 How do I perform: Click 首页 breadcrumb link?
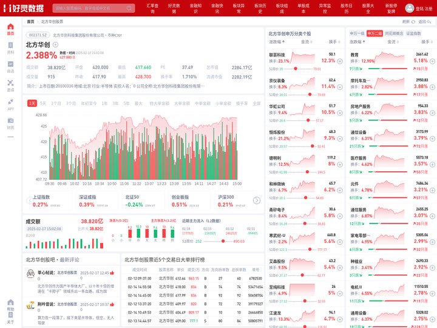click(x=30, y=21)
